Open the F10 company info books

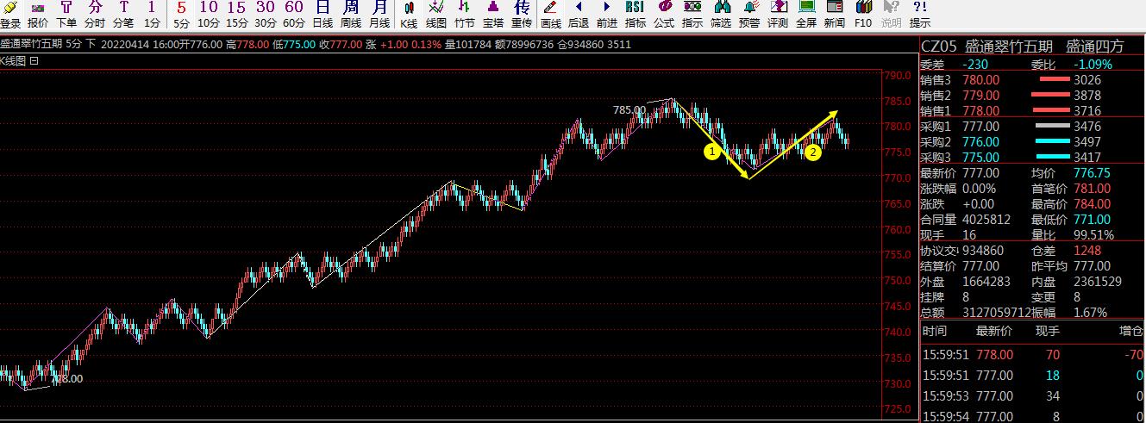click(863, 15)
